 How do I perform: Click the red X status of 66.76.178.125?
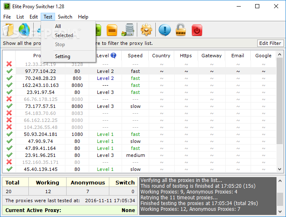[9, 99]
